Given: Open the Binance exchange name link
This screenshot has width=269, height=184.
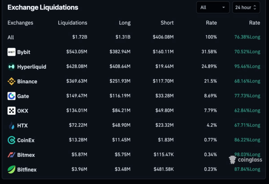Looking at the screenshot, I should pos(27,81).
